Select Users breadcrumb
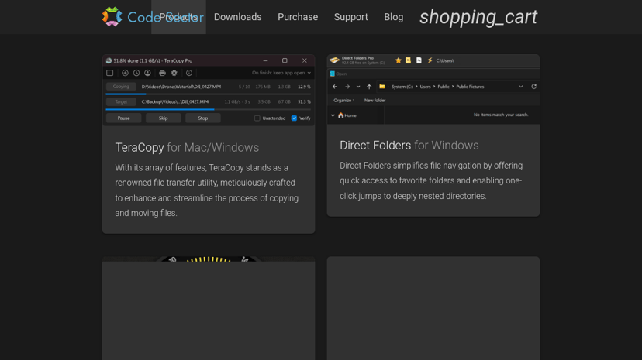Viewport: 642px width, 360px height. 425,87
